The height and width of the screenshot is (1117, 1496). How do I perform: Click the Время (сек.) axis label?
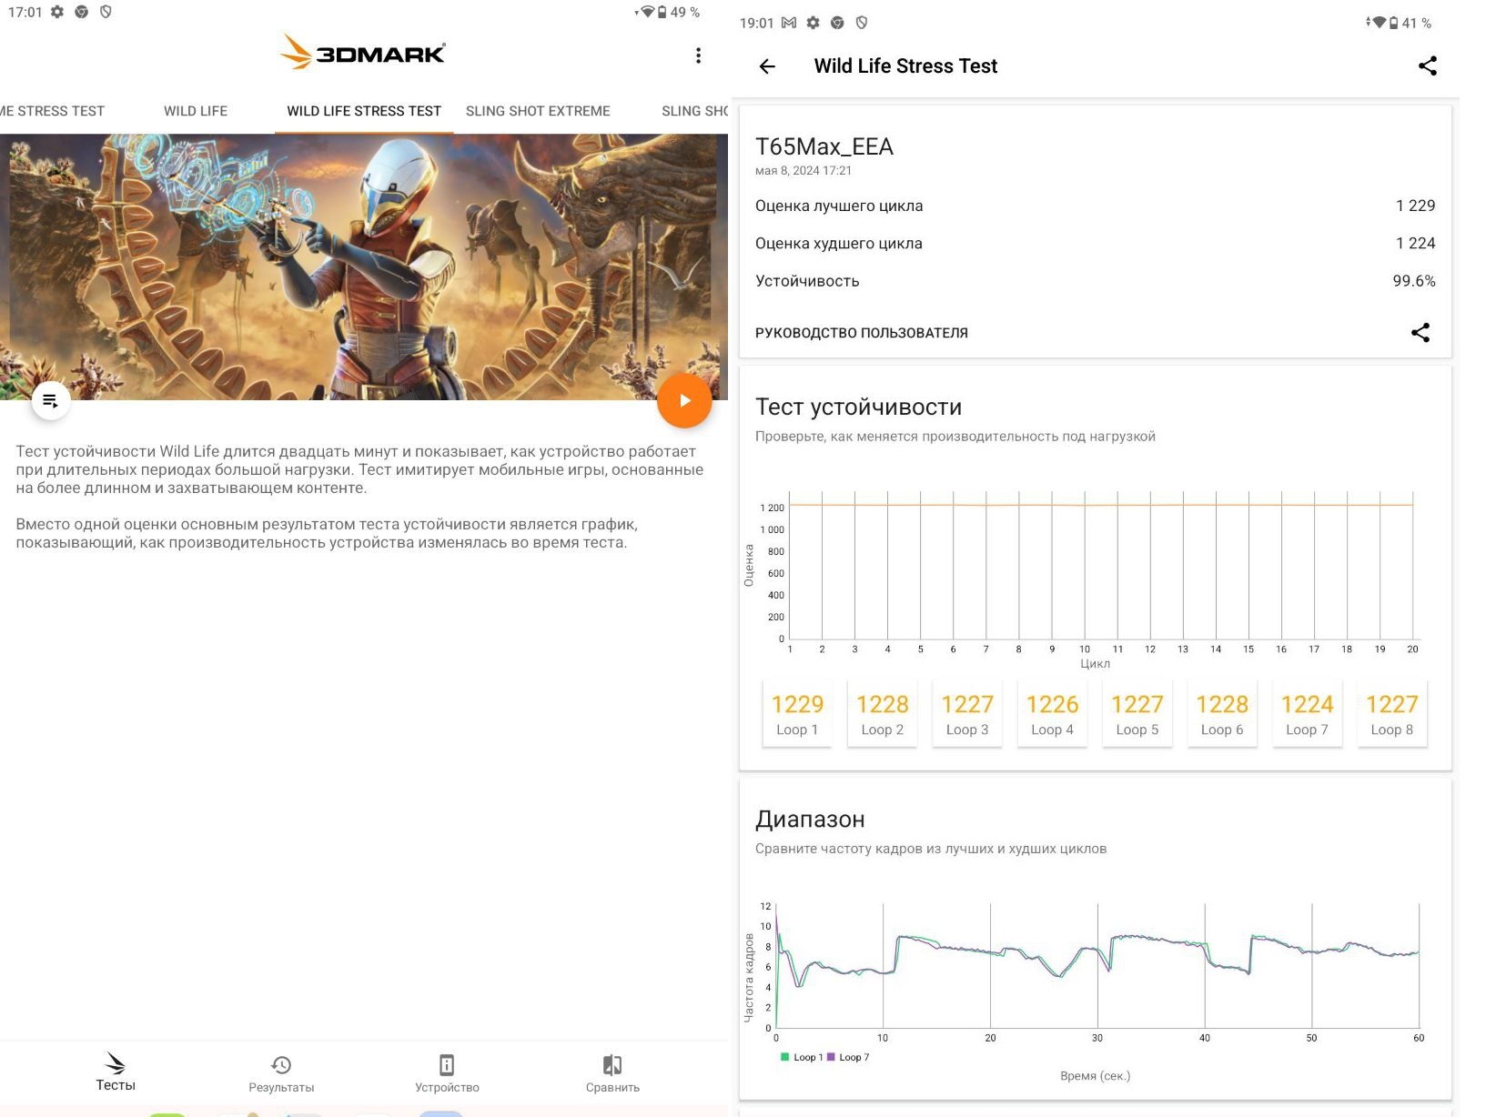coord(1095,1076)
